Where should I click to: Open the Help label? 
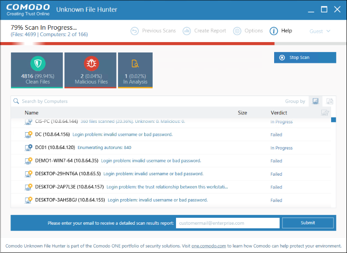click(287, 31)
